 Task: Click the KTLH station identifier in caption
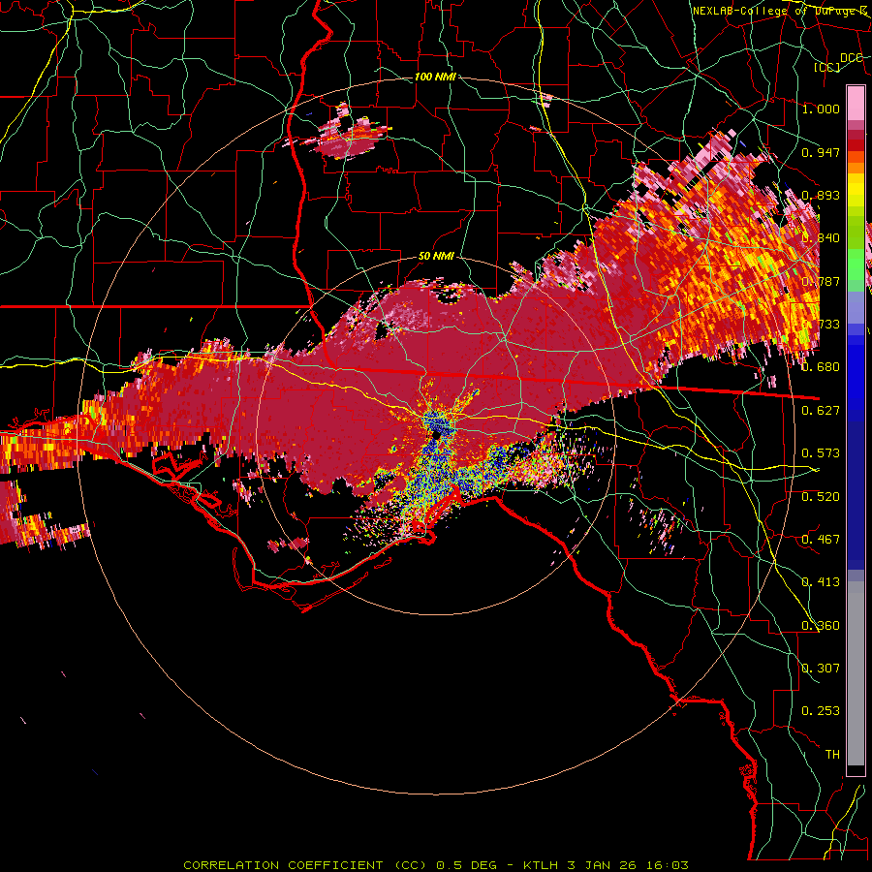pyautogui.click(x=541, y=865)
